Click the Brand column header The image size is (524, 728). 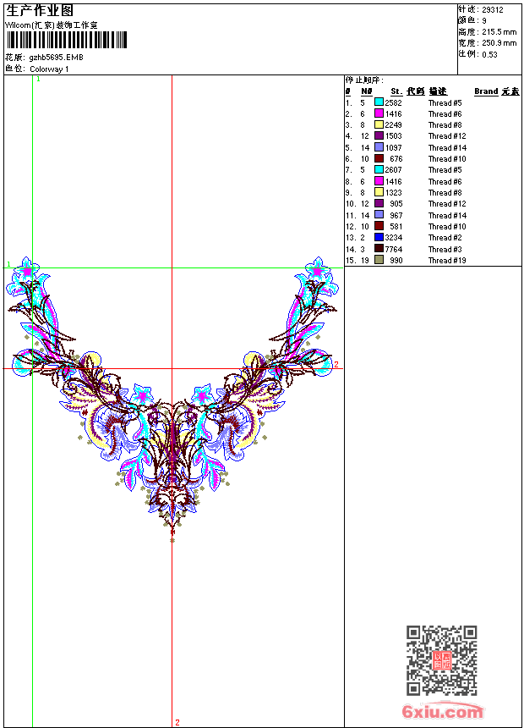(486, 91)
